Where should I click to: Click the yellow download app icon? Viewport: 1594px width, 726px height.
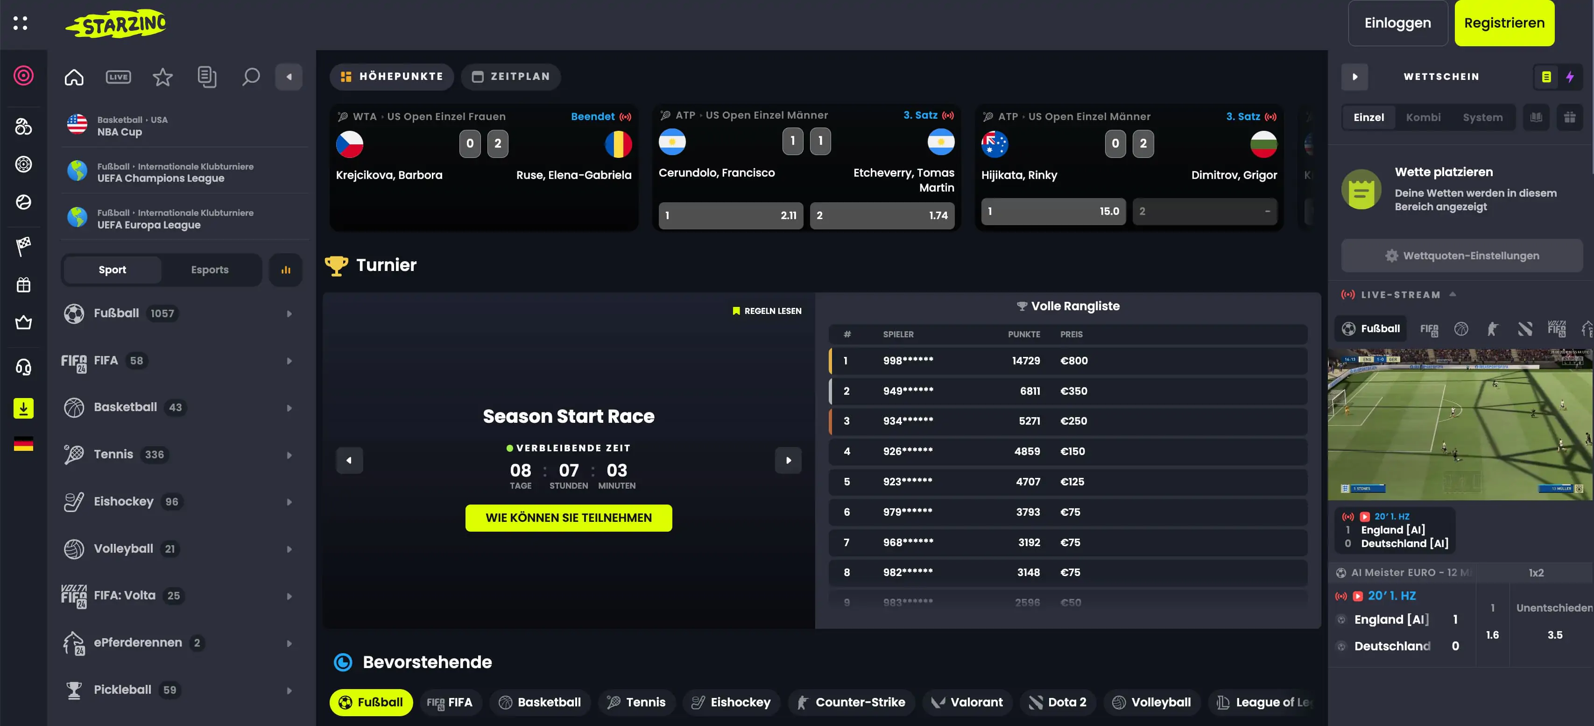point(23,408)
